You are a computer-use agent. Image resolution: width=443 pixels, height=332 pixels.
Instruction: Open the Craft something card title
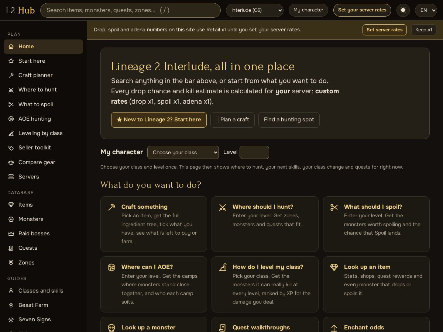(144, 207)
